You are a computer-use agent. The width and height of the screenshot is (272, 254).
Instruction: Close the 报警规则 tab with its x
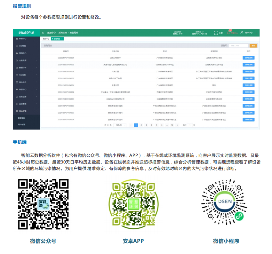(x=61, y=39)
